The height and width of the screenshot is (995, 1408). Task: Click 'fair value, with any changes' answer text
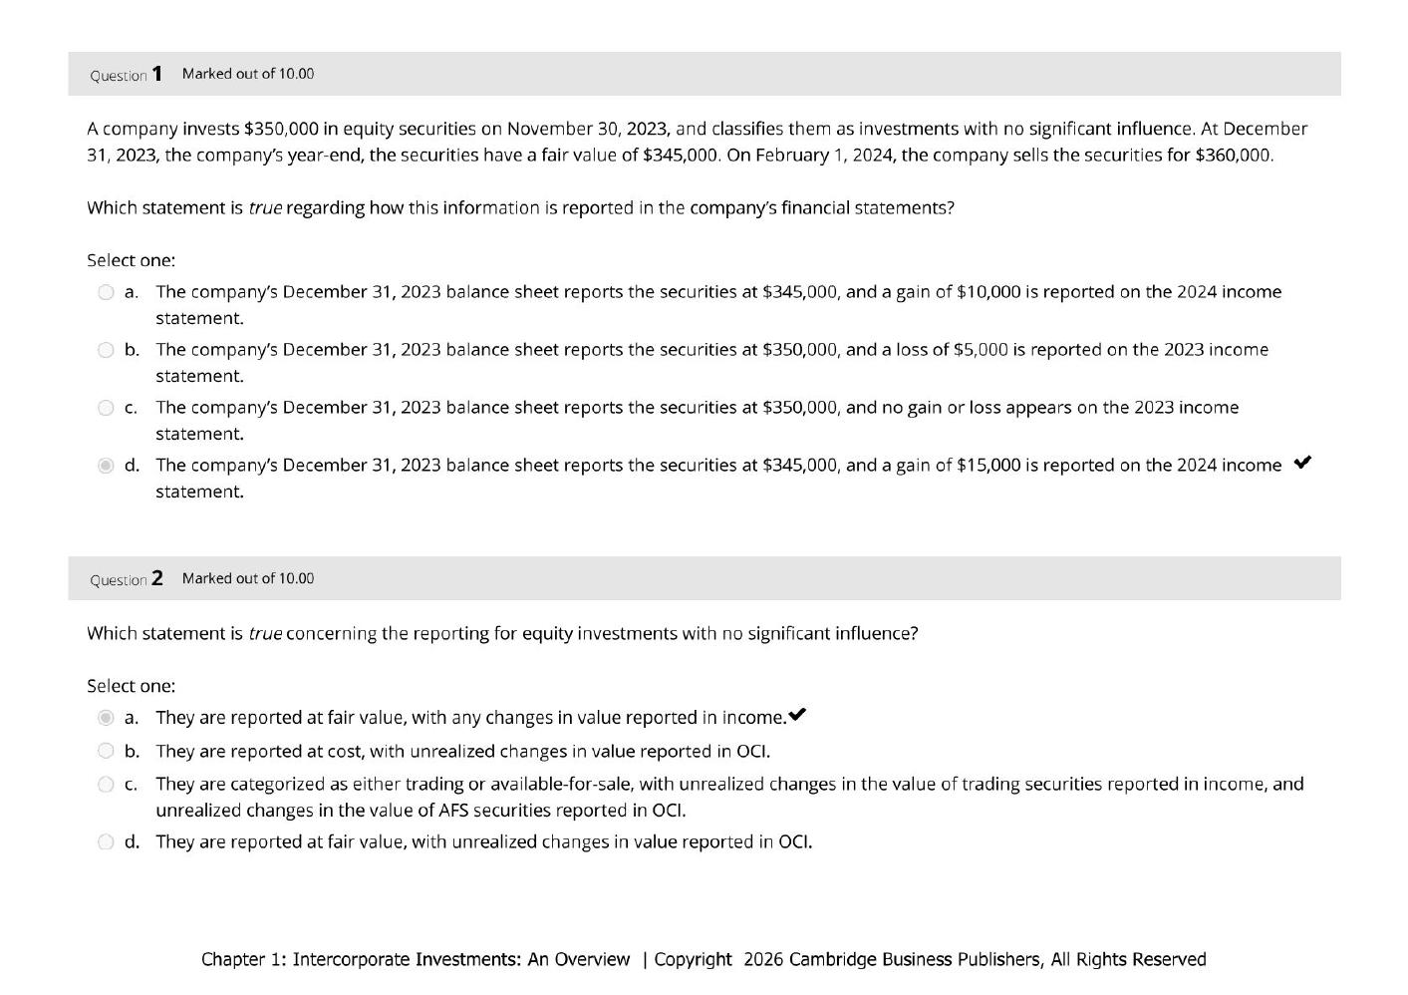pos(471,718)
